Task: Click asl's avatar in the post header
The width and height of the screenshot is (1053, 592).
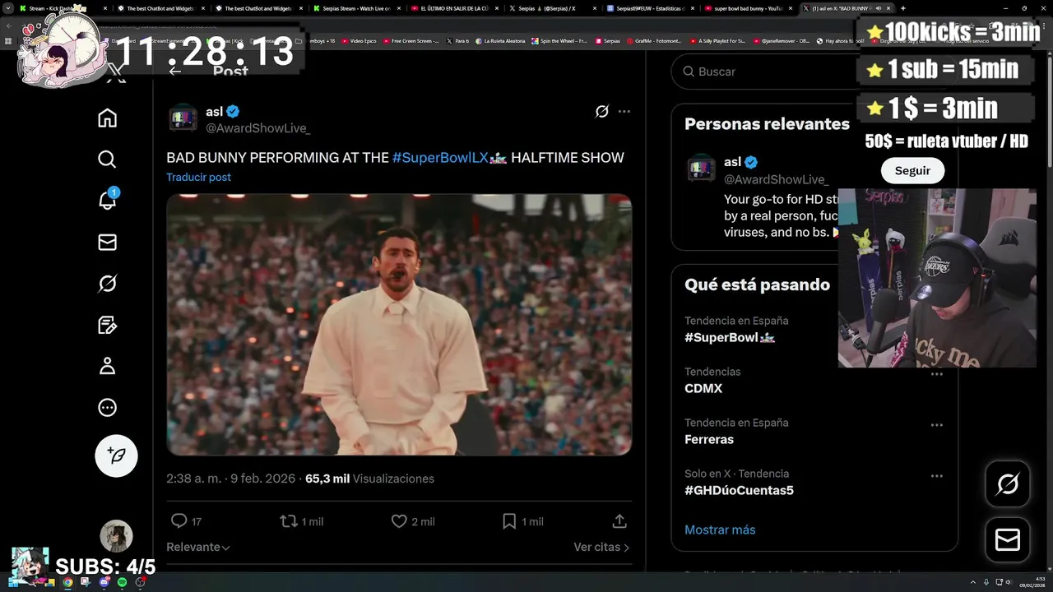Action: [x=183, y=119]
